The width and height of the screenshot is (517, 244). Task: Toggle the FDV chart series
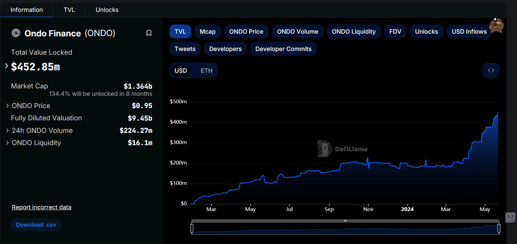[x=395, y=32]
